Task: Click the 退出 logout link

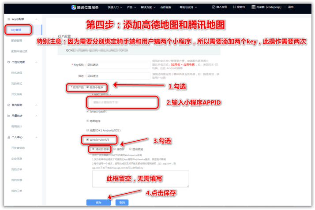Action: click(291, 7)
